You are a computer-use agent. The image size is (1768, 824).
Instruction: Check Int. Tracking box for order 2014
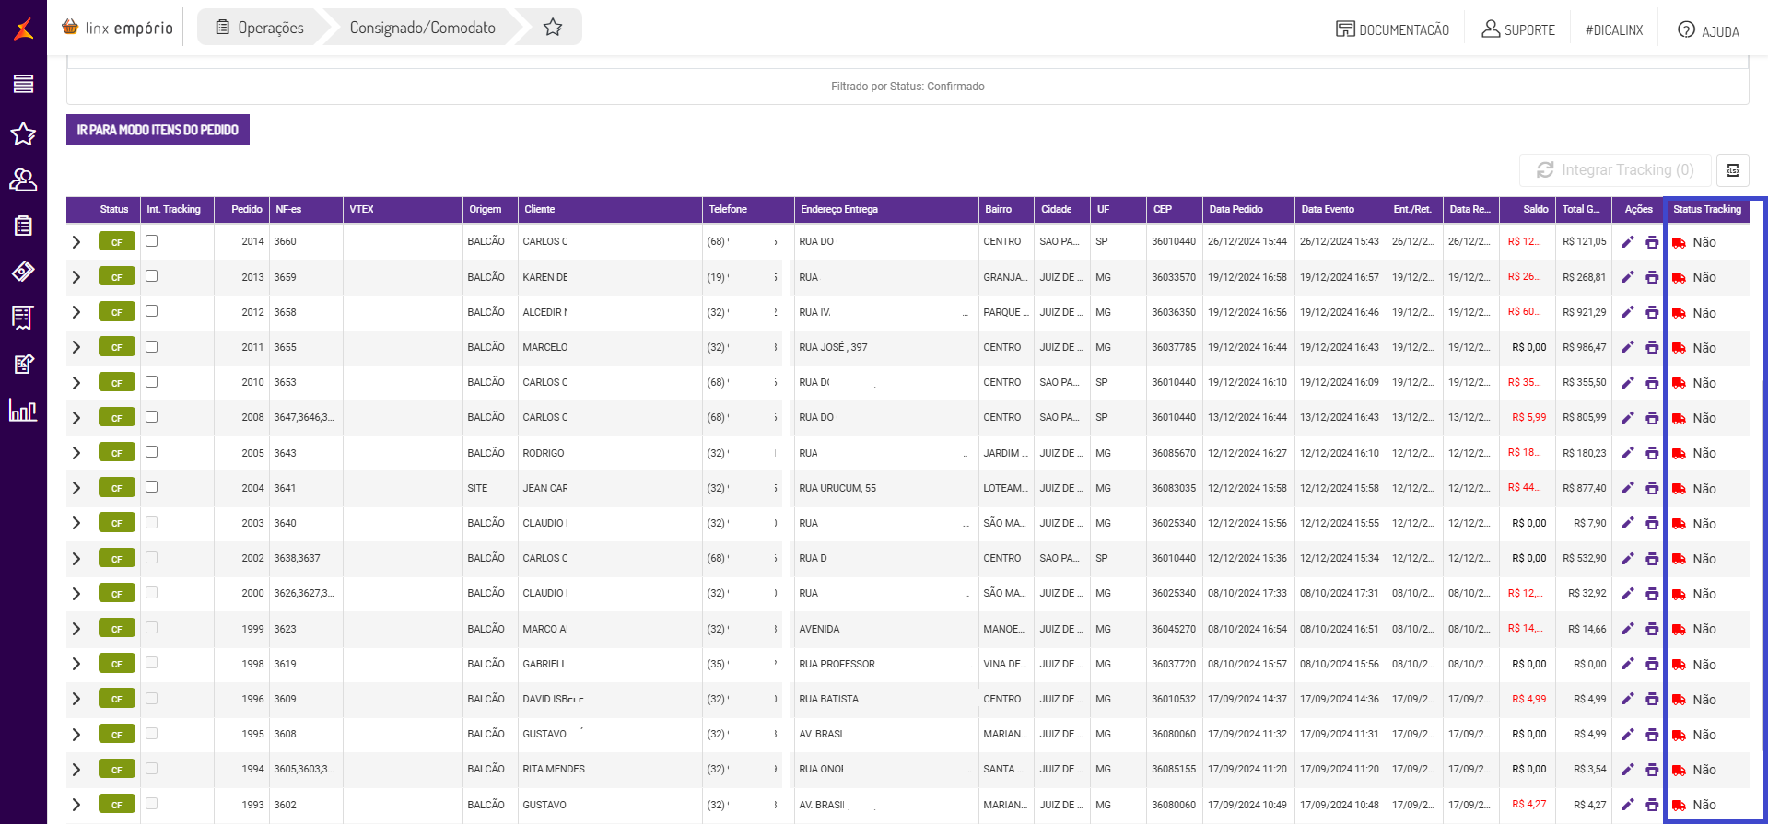[x=152, y=241]
